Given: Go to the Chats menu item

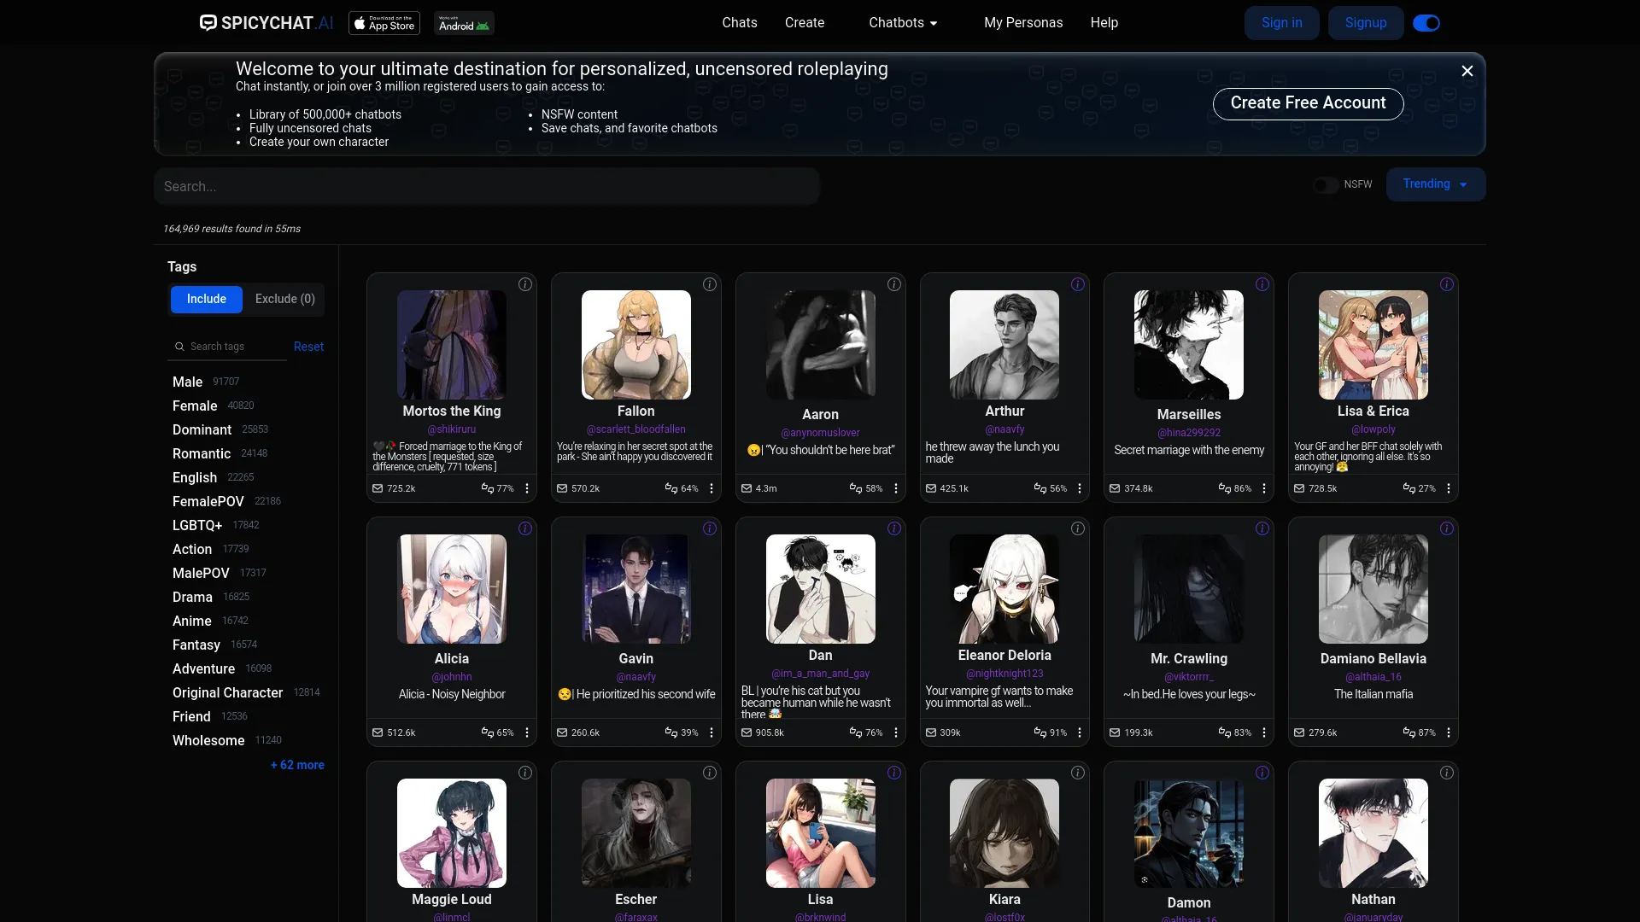Looking at the screenshot, I should (739, 23).
